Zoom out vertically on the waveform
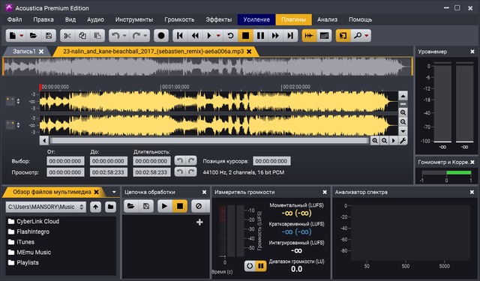 (x=403, y=122)
